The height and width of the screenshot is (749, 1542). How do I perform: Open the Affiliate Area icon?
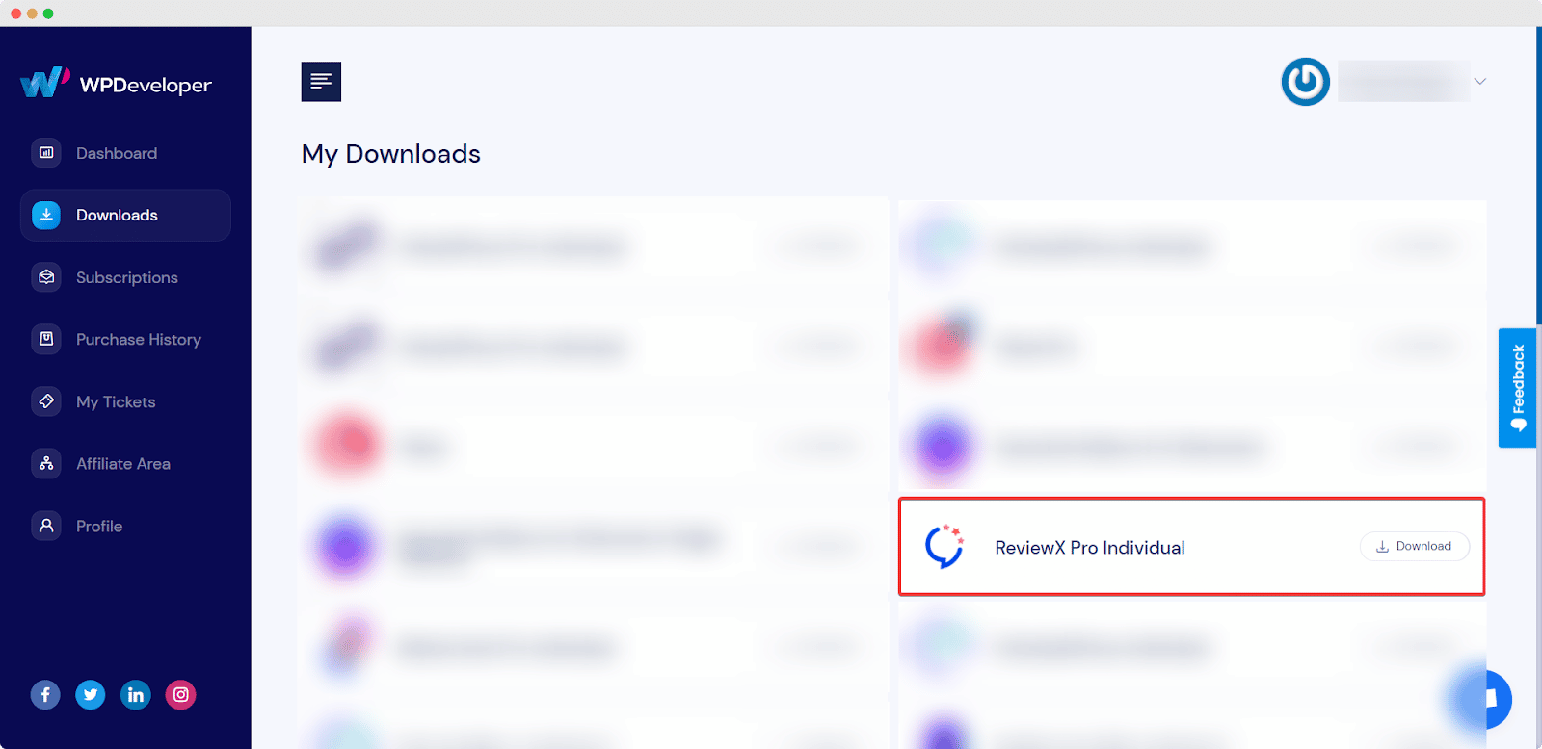(45, 463)
